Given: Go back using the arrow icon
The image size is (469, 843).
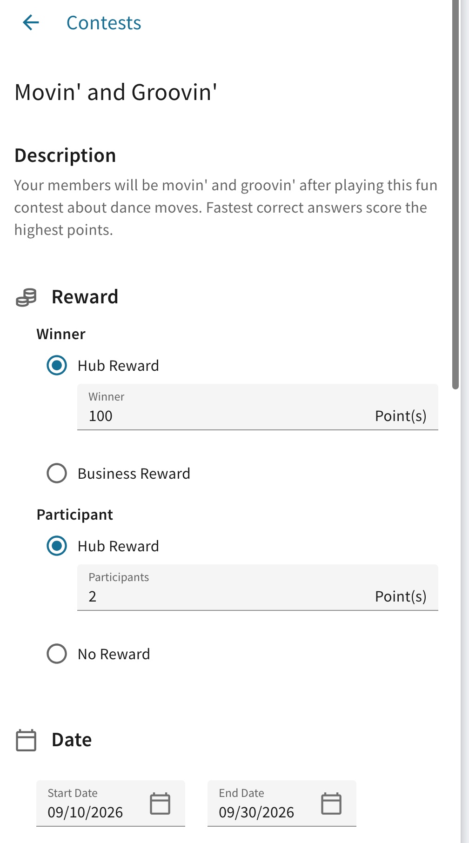Looking at the screenshot, I should [31, 22].
